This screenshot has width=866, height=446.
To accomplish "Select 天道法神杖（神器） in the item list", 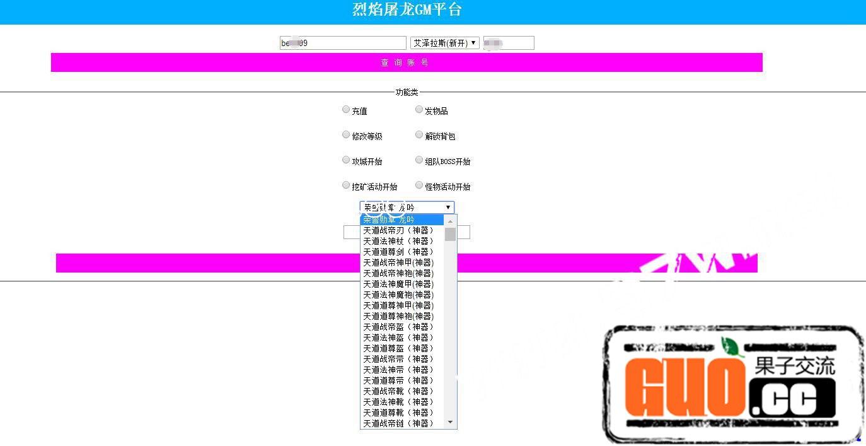I will pyautogui.click(x=398, y=241).
